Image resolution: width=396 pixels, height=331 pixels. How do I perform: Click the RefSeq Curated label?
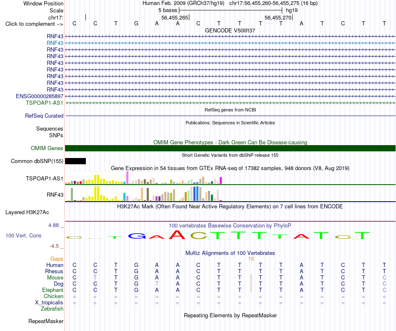[44, 116]
